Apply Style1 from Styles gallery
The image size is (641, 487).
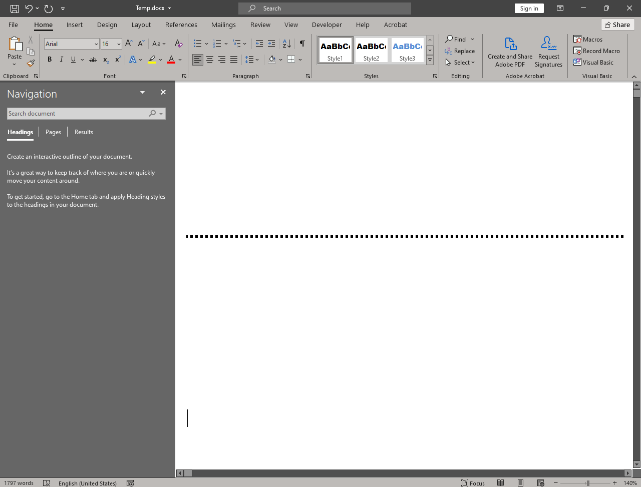click(x=335, y=50)
